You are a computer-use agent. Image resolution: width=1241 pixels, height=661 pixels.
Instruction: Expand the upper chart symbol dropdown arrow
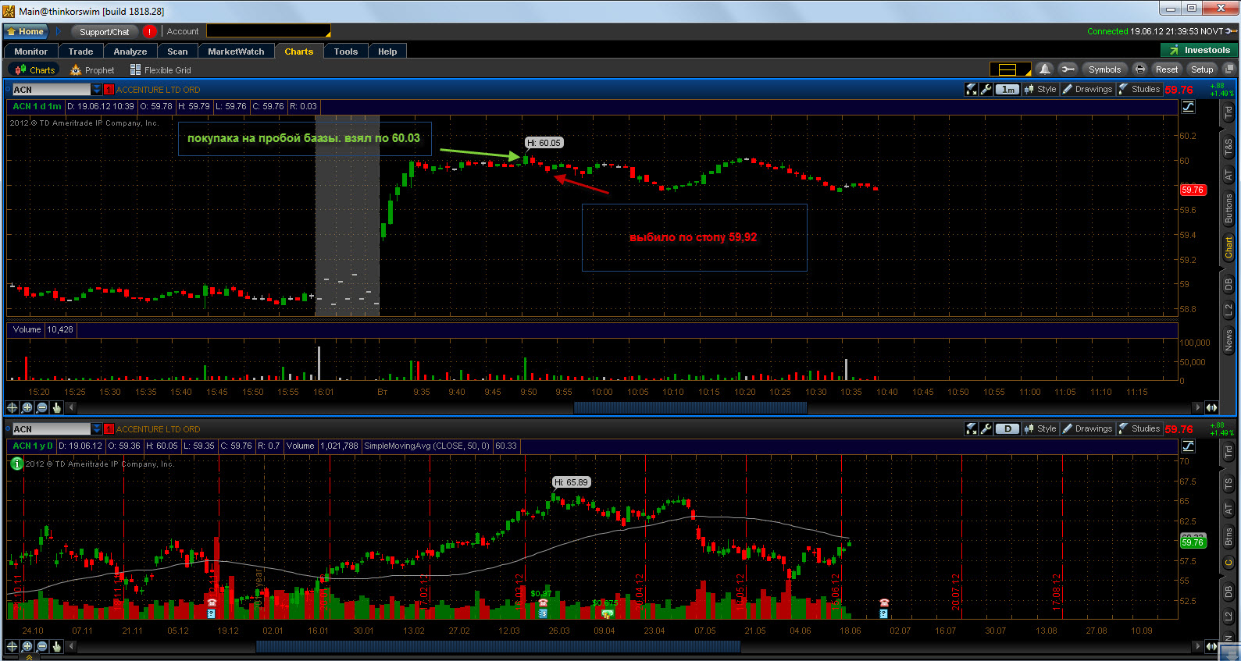(97, 90)
